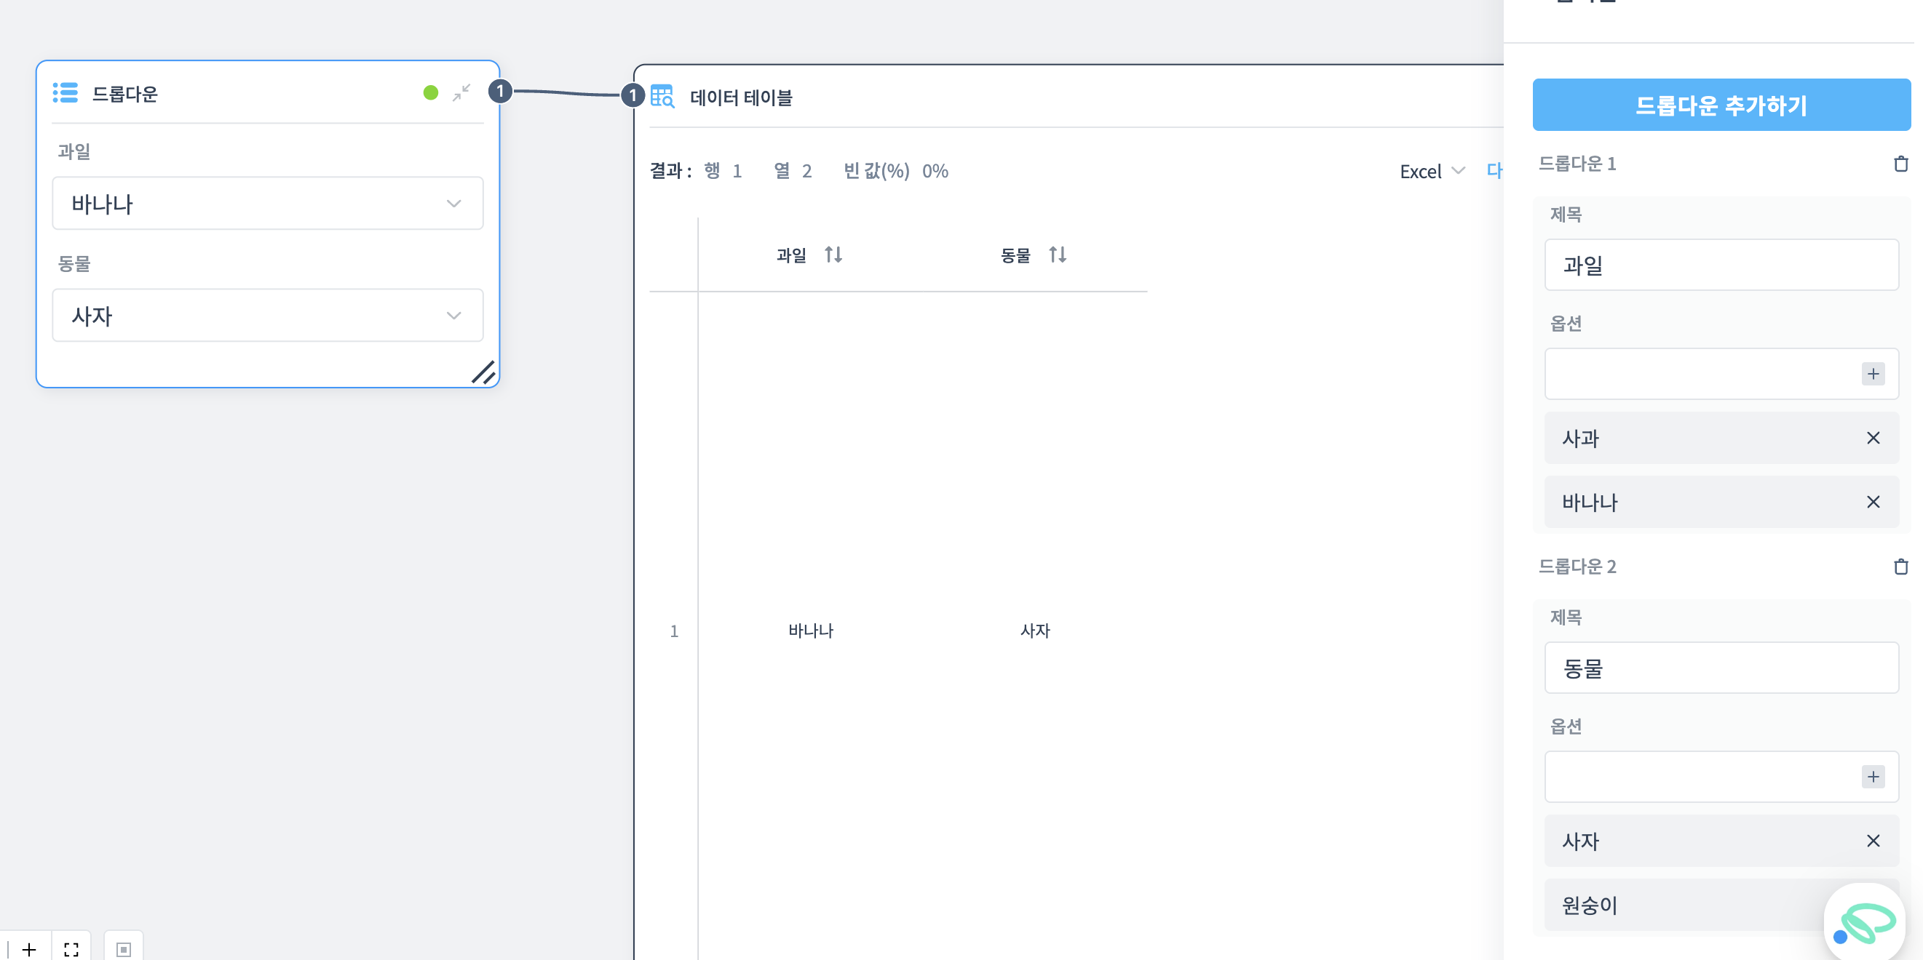Sort the 동물 column
Viewport: 1923px width, 960px height.
1057,255
